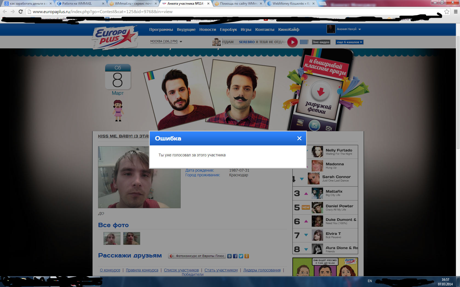Open the ЕвроБук menu

point(228,30)
